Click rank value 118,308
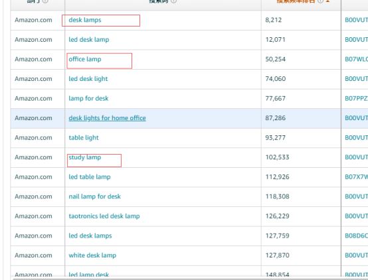This screenshot has width=368, height=280. click(277, 196)
